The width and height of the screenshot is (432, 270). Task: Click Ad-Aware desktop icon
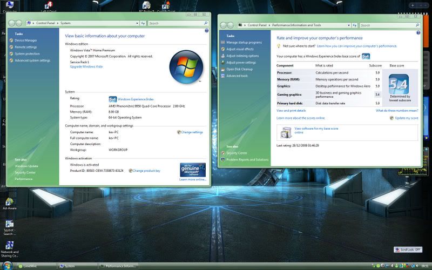[9, 204]
